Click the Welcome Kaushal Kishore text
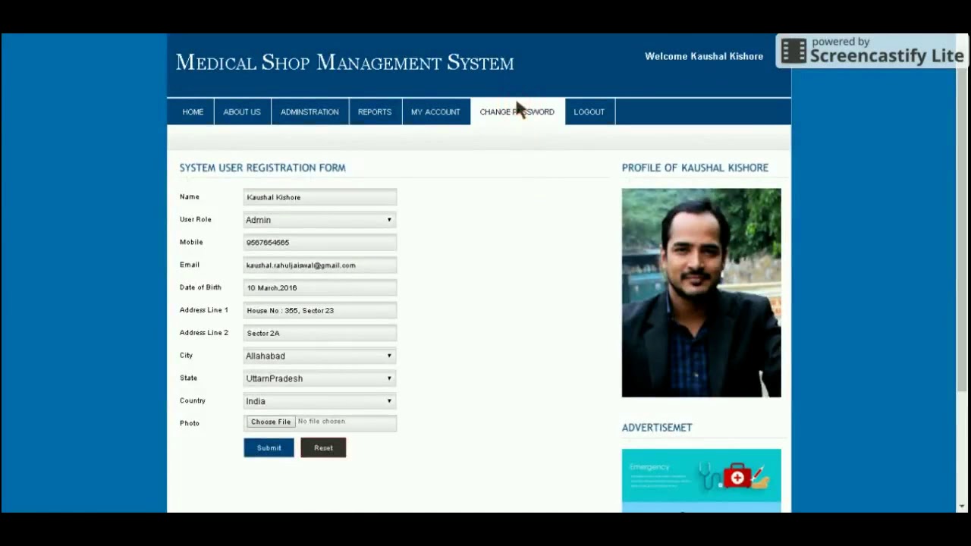Screen dimensions: 971x546 point(704,56)
